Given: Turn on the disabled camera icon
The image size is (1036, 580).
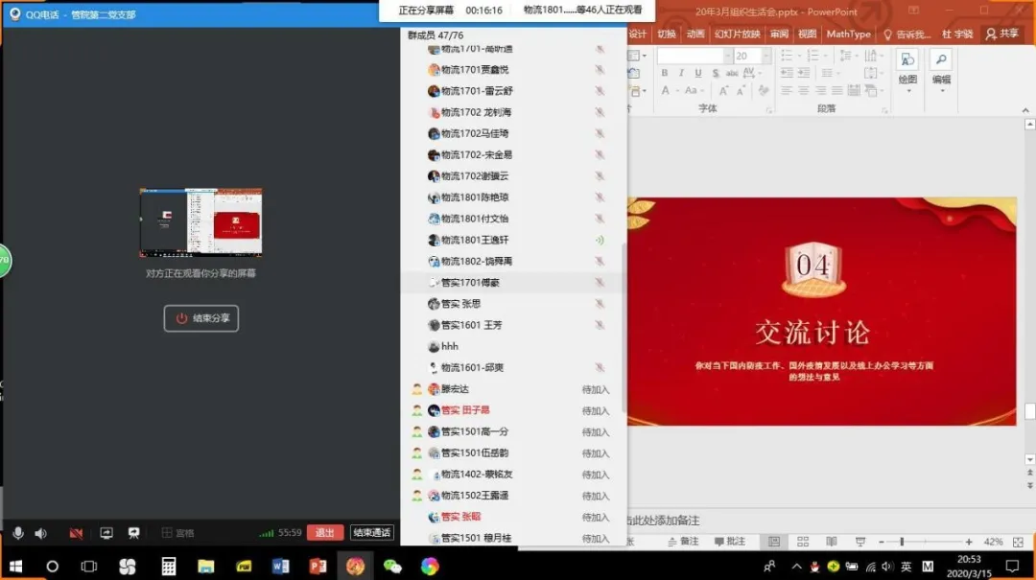Looking at the screenshot, I should pos(76,533).
